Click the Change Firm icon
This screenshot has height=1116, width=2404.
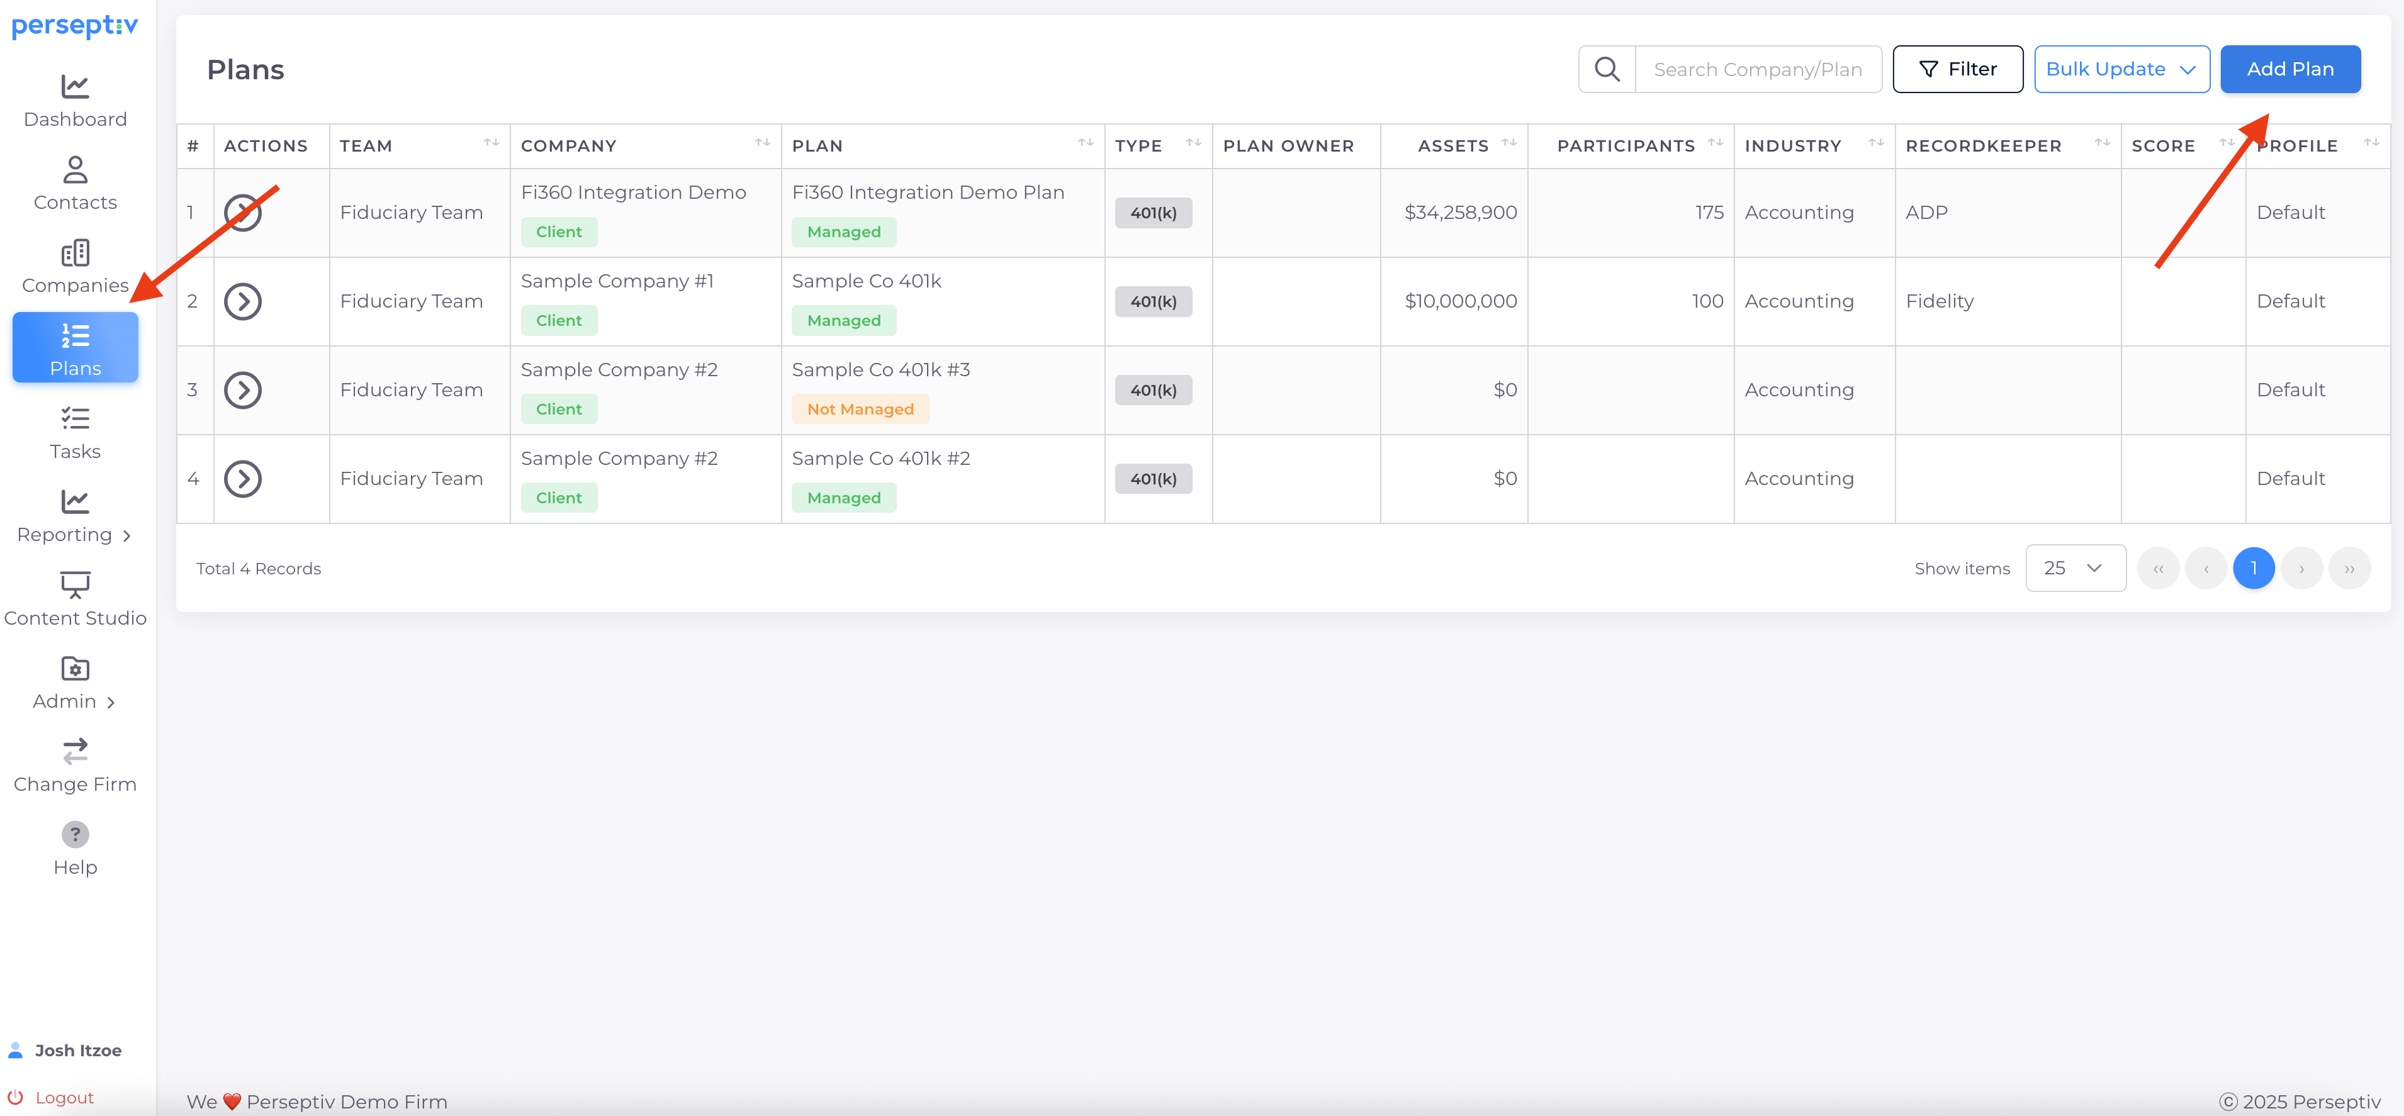pyautogui.click(x=75, y=751)
